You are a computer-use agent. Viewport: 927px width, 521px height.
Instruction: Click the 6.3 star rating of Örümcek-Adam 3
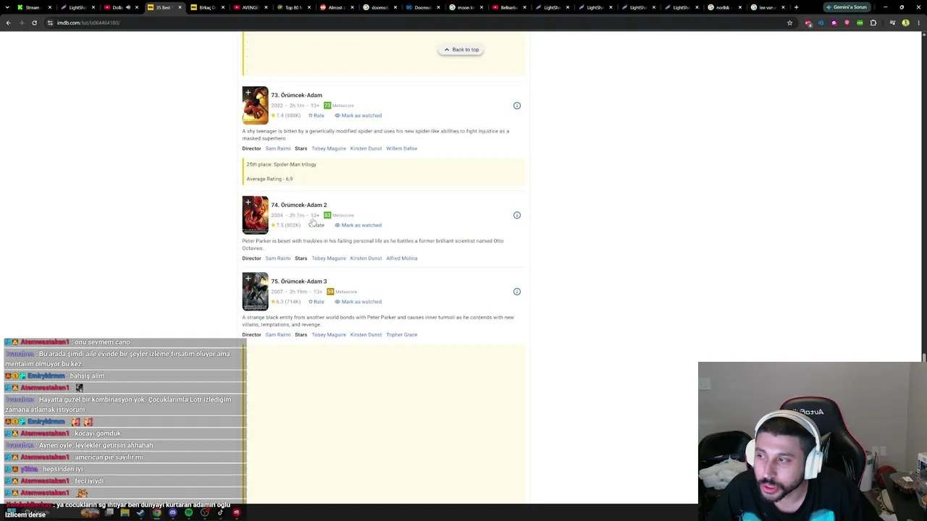click(x=285, y=302)
